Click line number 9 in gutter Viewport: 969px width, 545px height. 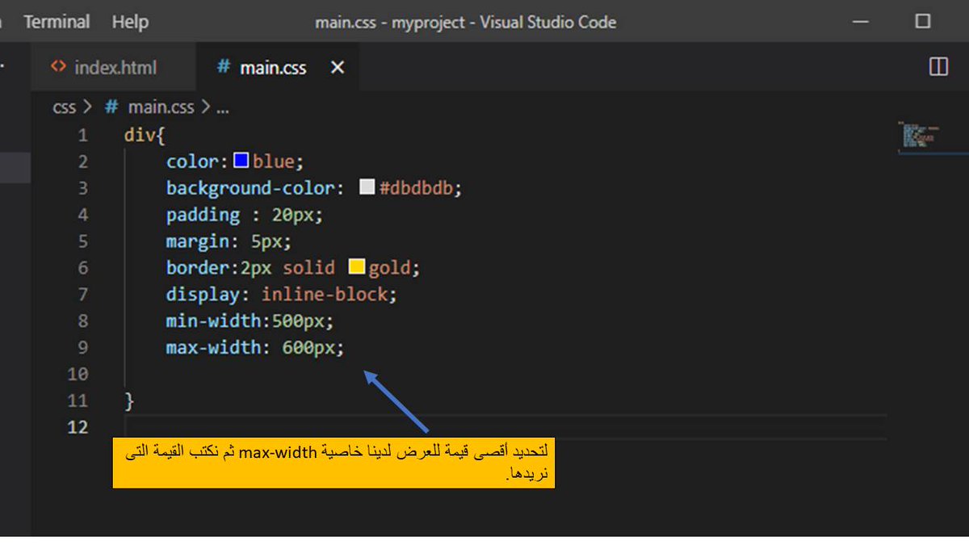click(83, 347)
